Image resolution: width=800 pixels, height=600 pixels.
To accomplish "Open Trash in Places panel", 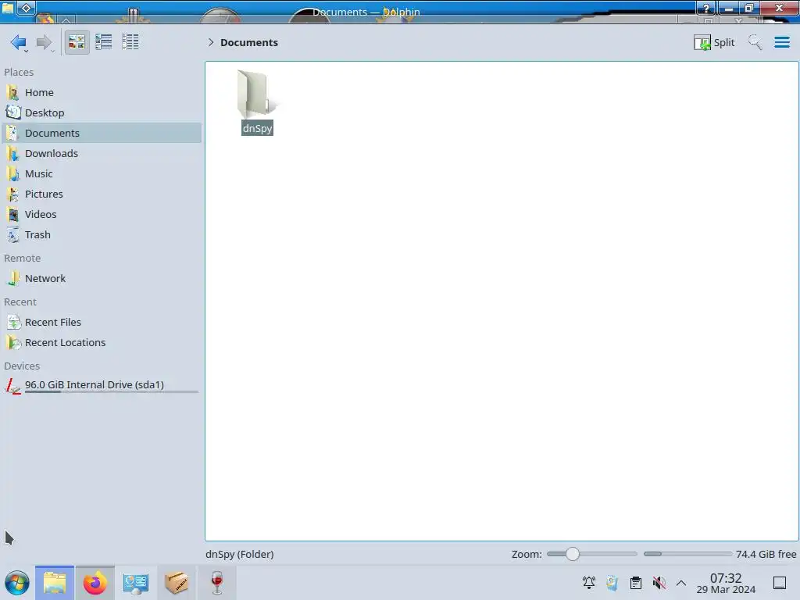I will tap(102, 235).
